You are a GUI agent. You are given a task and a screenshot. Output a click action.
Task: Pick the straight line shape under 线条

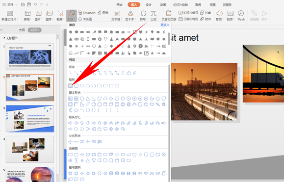click(71, 73)
